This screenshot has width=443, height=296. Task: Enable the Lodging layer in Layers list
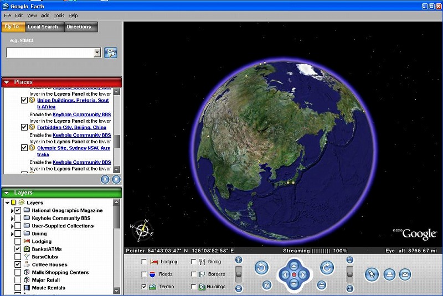(x=18, y=241)
